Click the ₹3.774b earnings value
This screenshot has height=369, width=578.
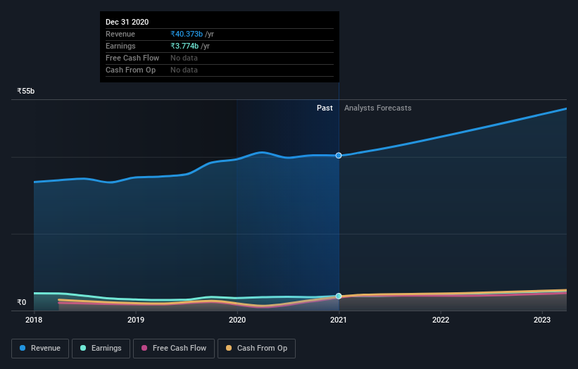point(184,46)
